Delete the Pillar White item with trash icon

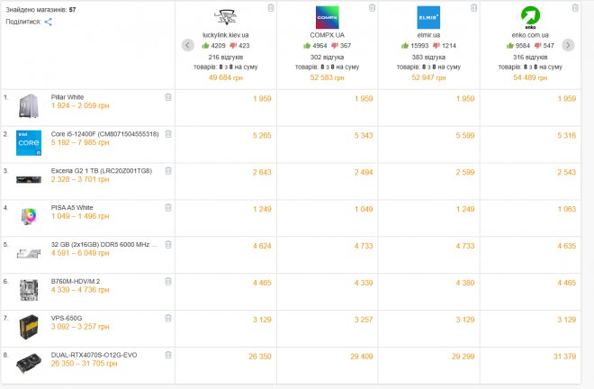tap(168, 96)
